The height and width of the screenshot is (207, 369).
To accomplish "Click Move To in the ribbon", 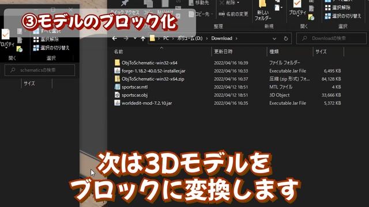I will point(199,2).
